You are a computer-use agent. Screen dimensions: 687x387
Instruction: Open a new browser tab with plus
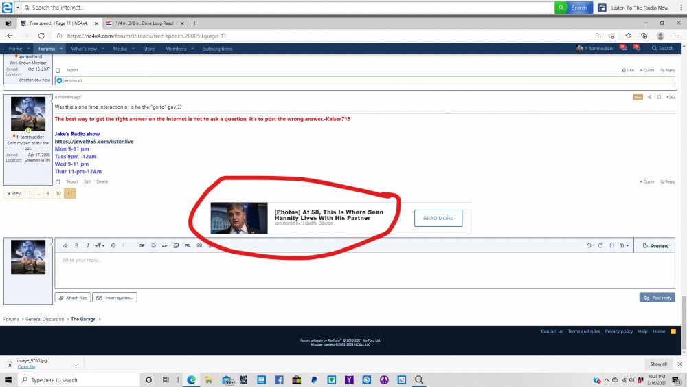(x=194, y=23)
